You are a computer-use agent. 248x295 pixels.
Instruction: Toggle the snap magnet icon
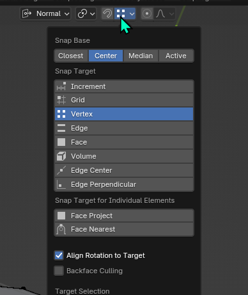pos(107,13)
